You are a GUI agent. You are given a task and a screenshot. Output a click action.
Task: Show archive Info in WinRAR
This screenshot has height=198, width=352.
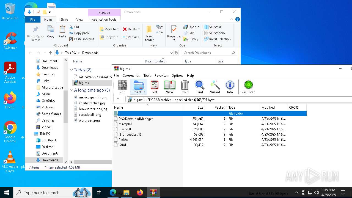tap(230, 87)
